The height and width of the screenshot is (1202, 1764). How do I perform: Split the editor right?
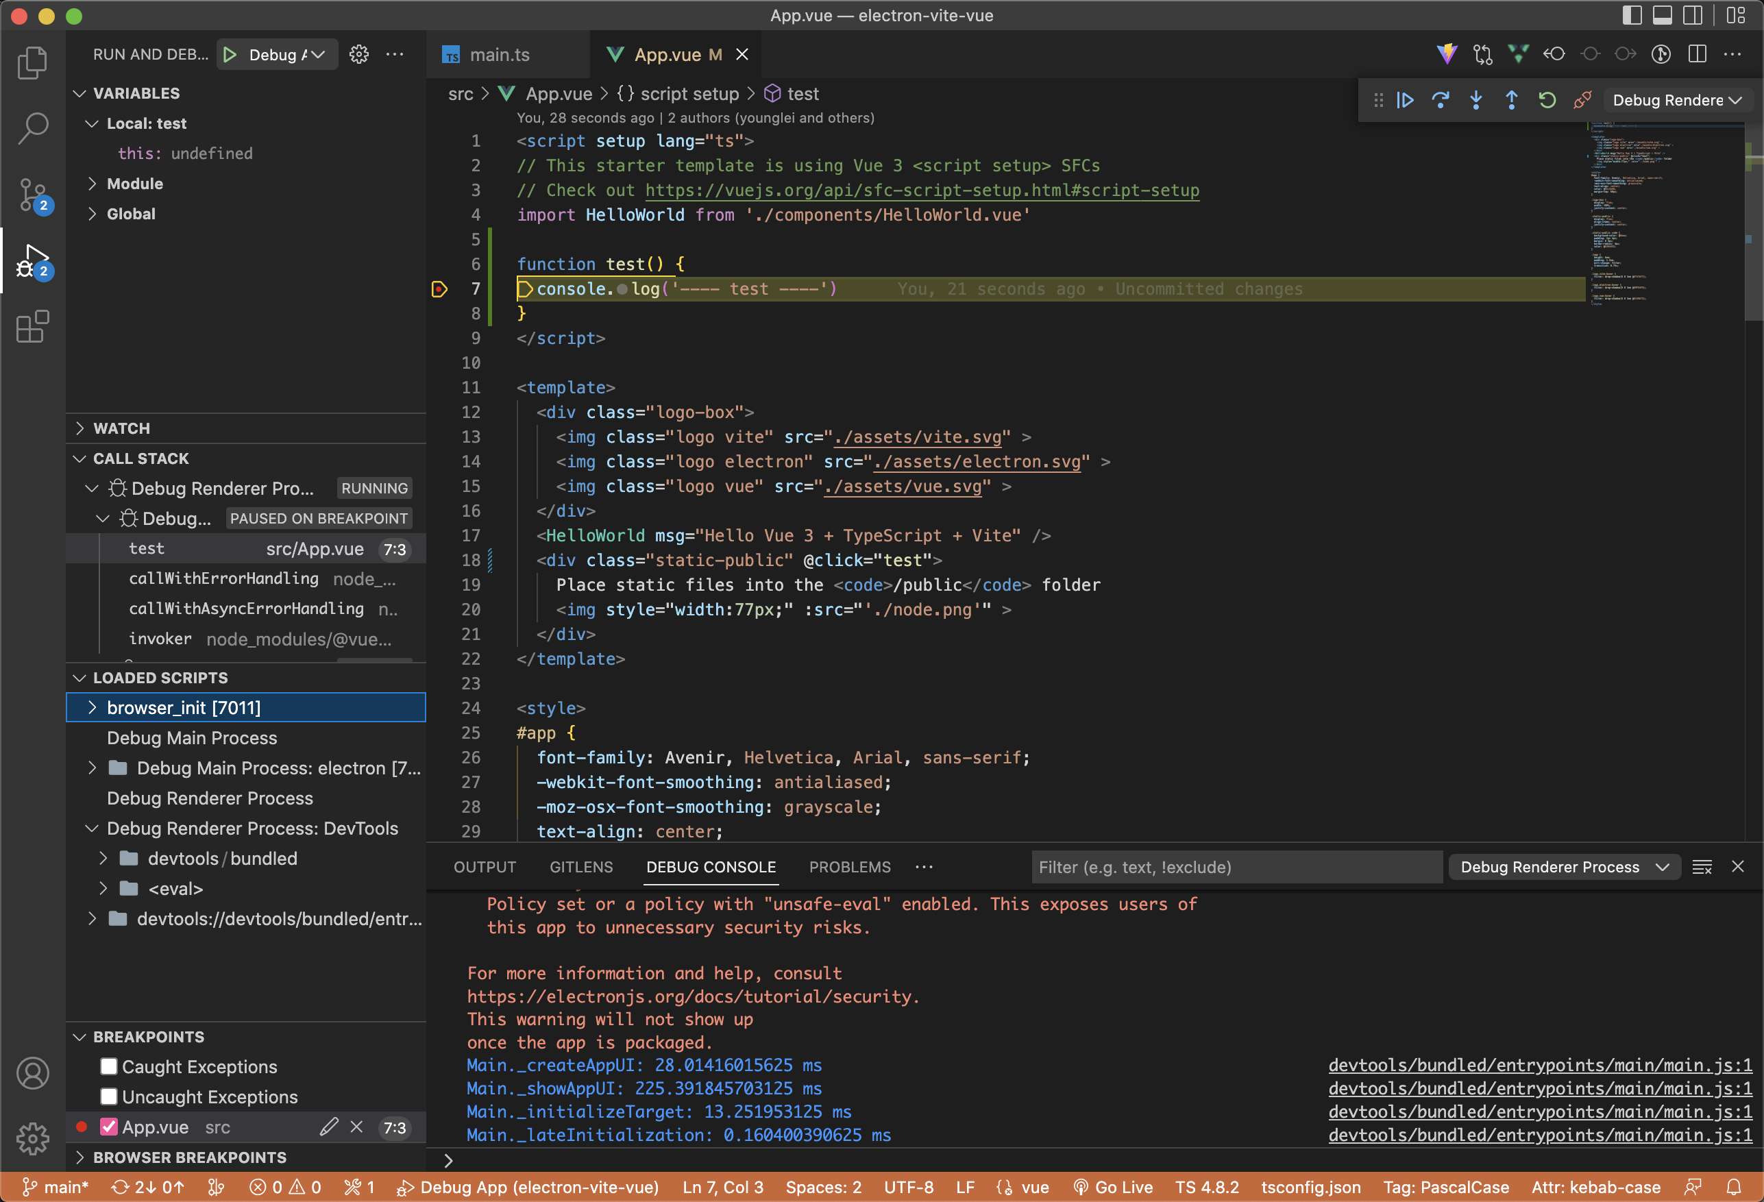1698,54
